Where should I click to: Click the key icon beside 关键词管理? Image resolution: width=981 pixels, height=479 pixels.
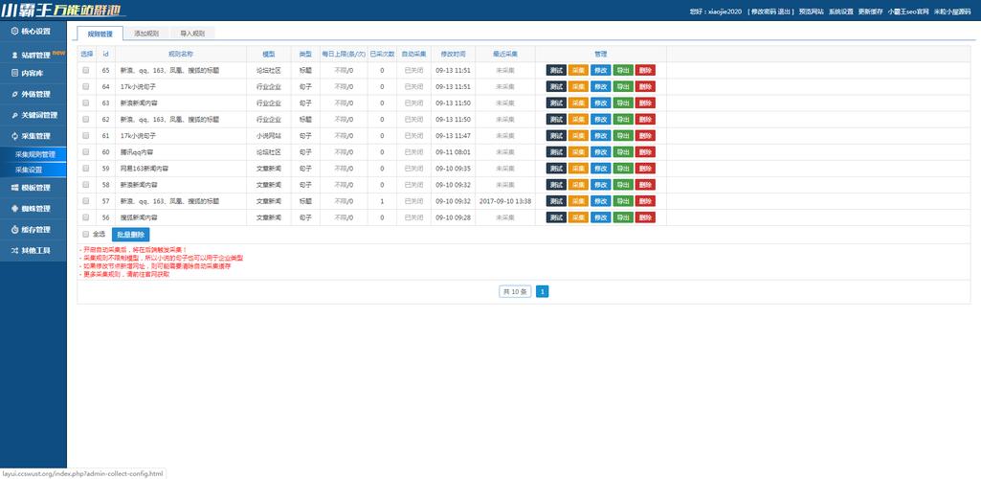coord(15,115)
